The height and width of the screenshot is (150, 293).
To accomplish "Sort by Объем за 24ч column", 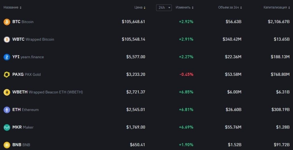I will (x=230, y=8).
